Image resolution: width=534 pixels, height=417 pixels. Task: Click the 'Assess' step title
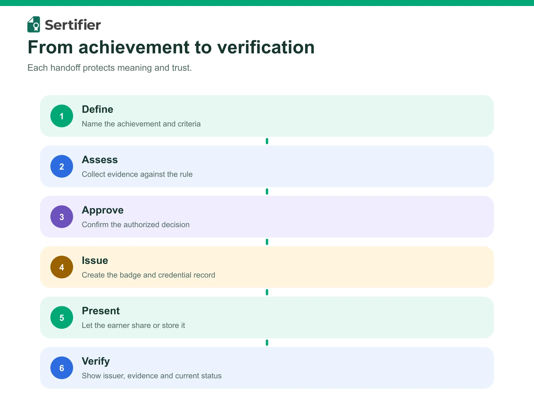coord(100,160)
